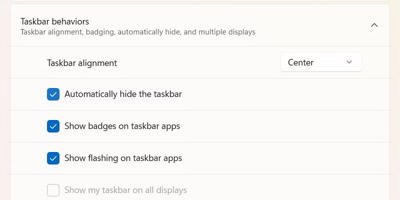Image resolution: width=400 pixels, height=200 pixels.
Task: Click the down arrow in the alignment dropdown
Action: tap(349, 62)
